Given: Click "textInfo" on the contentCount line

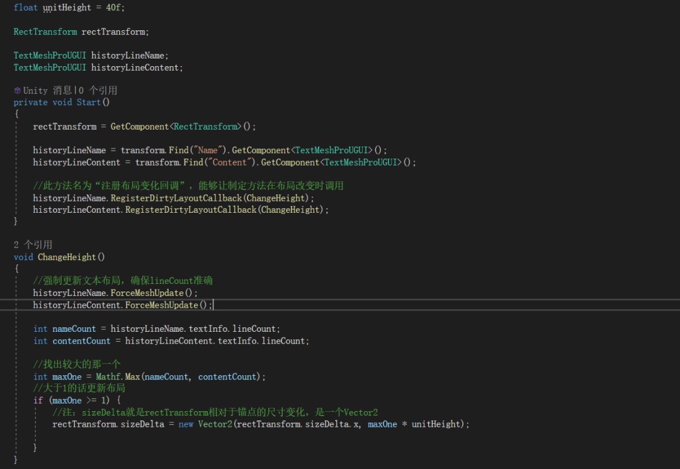Looking at the screenshot, I should (x=237, y=341).
